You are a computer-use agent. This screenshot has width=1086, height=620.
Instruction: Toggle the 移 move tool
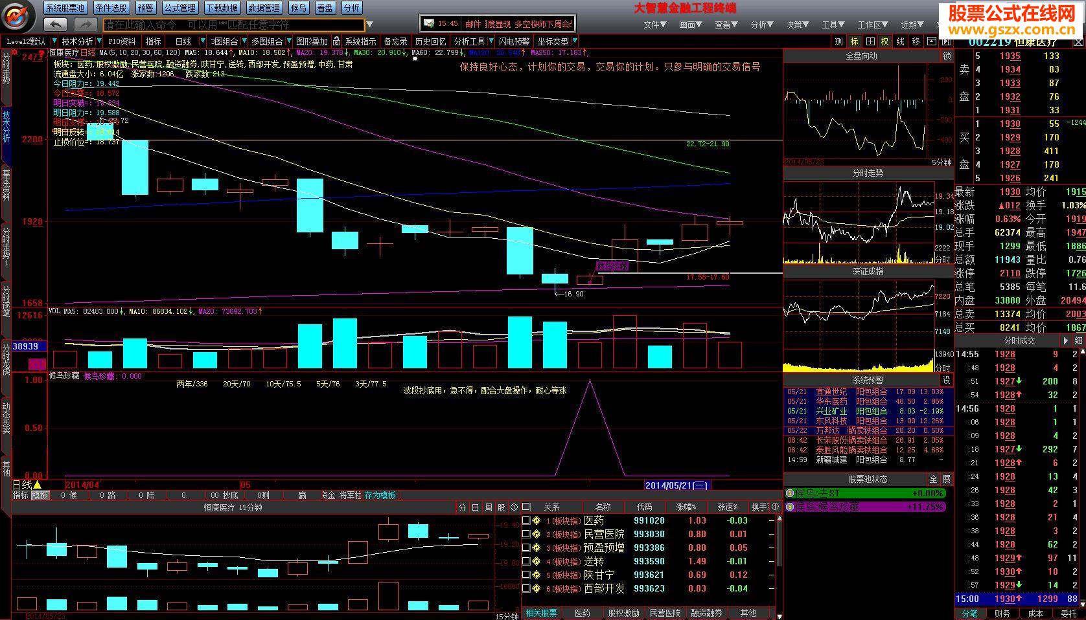click(x=916, y=41)
